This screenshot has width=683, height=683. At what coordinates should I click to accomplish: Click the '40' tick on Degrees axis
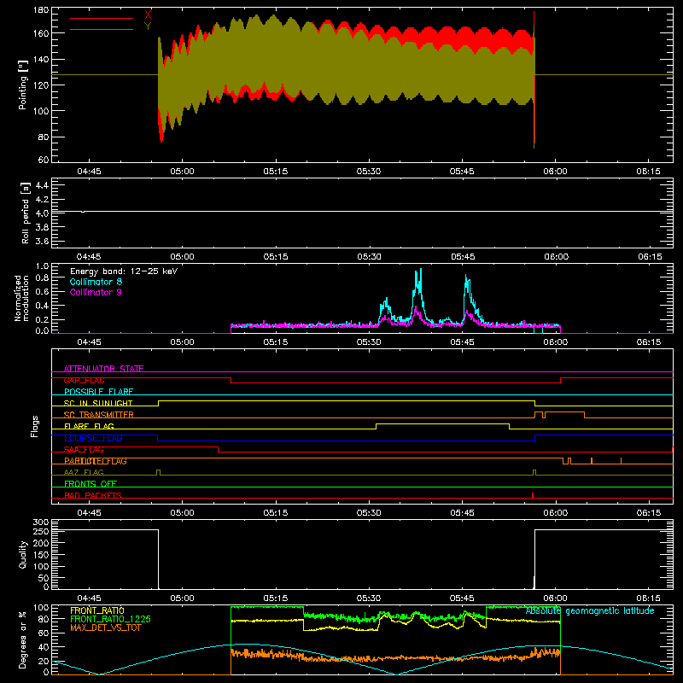44,647
